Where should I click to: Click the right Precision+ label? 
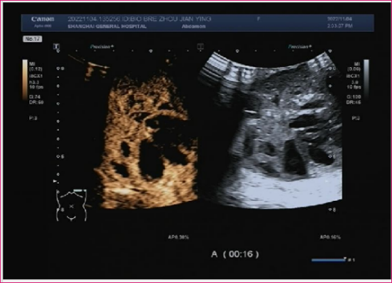[x=300, y=46]
